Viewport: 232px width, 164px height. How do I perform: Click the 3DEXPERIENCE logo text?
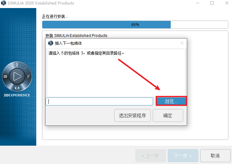click(x=17, y=95)
